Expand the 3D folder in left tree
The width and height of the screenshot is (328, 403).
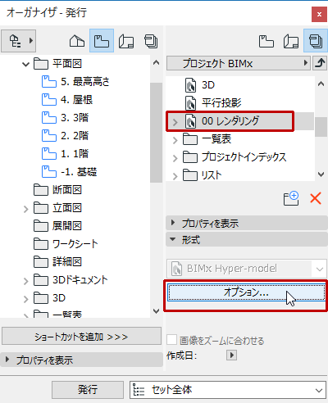tap(25, 299)
